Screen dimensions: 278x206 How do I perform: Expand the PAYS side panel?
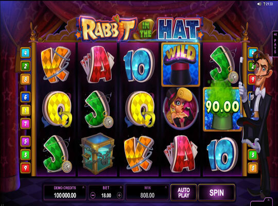coord(275,44)
